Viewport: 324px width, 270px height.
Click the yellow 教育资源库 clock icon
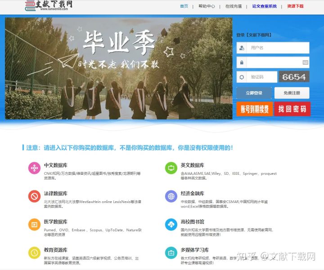(34, 252)
